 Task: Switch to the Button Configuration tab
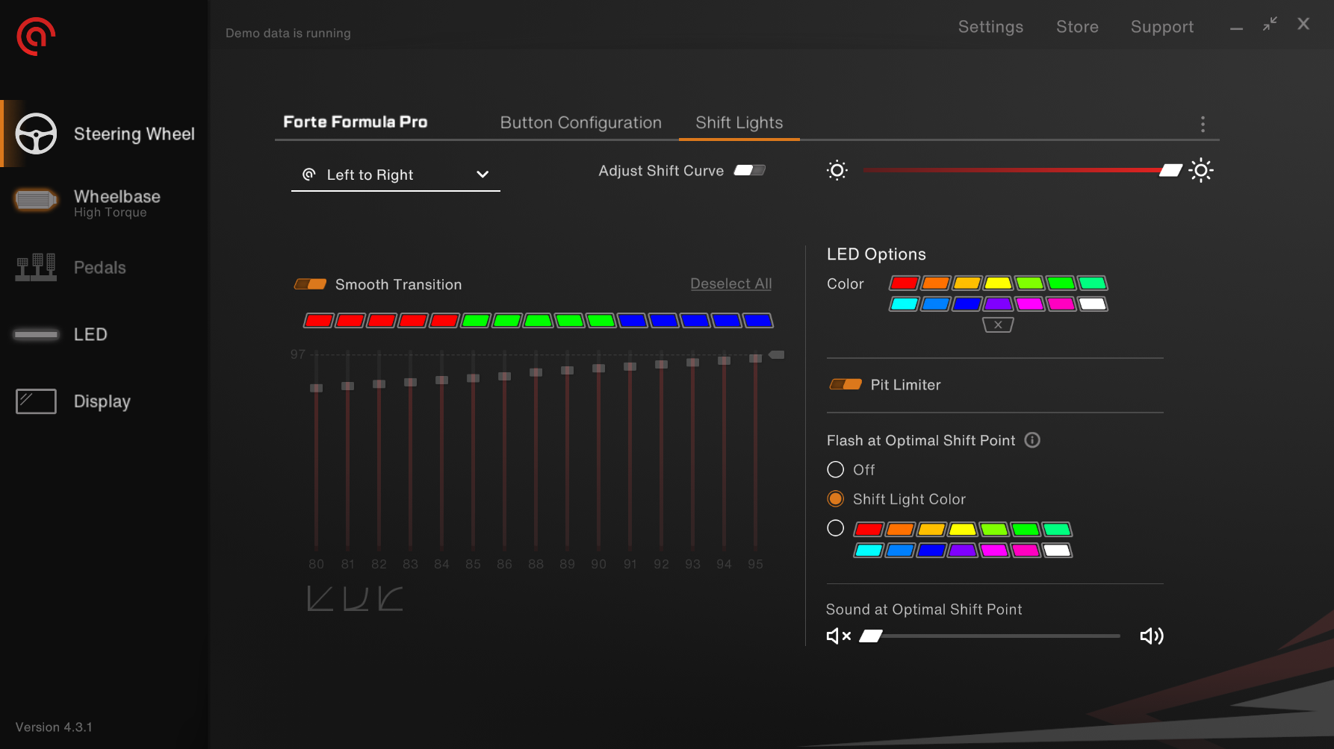[580, 122]
